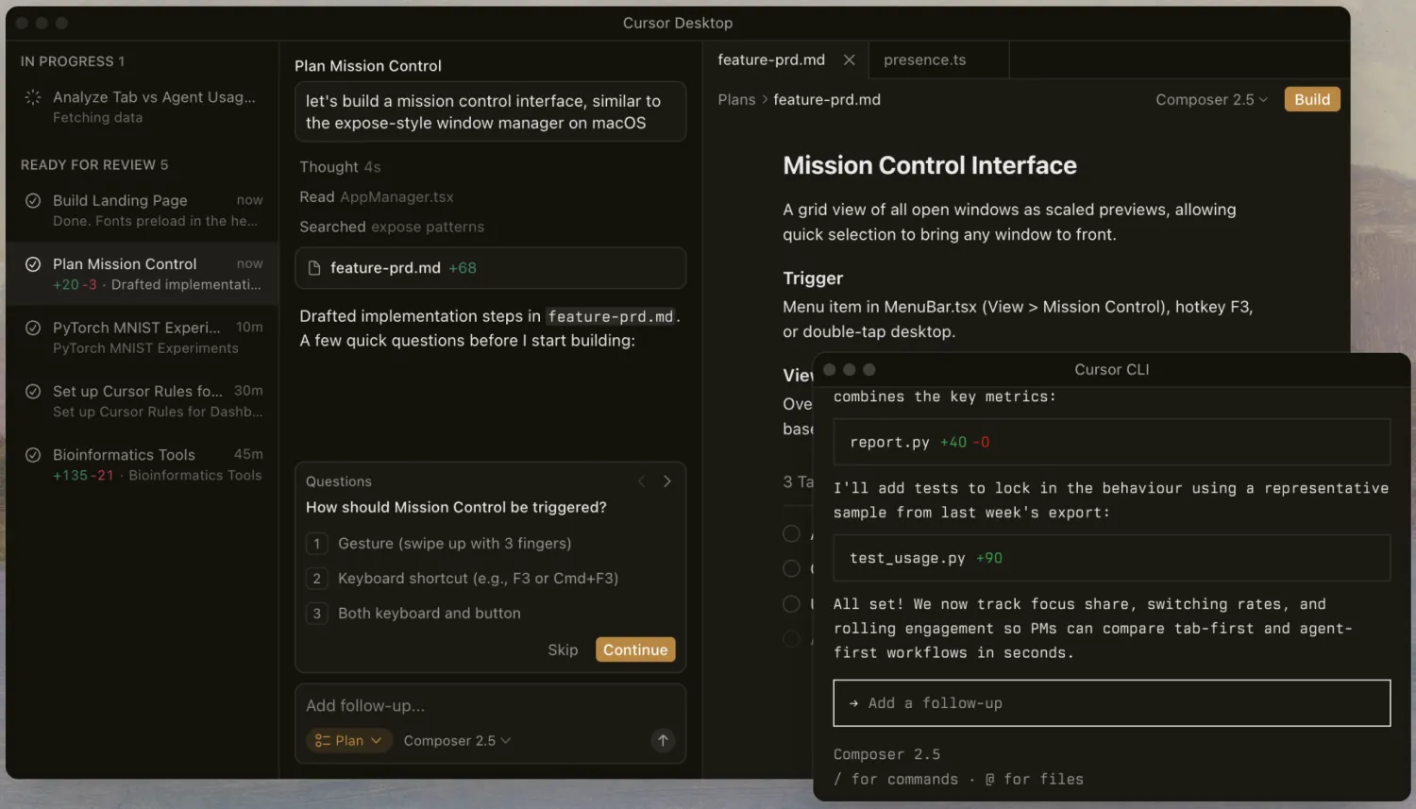Click the READY FOR REVIEW 5 section header
The height and width of the screenshot is (809, 1416).
[94, 165]
